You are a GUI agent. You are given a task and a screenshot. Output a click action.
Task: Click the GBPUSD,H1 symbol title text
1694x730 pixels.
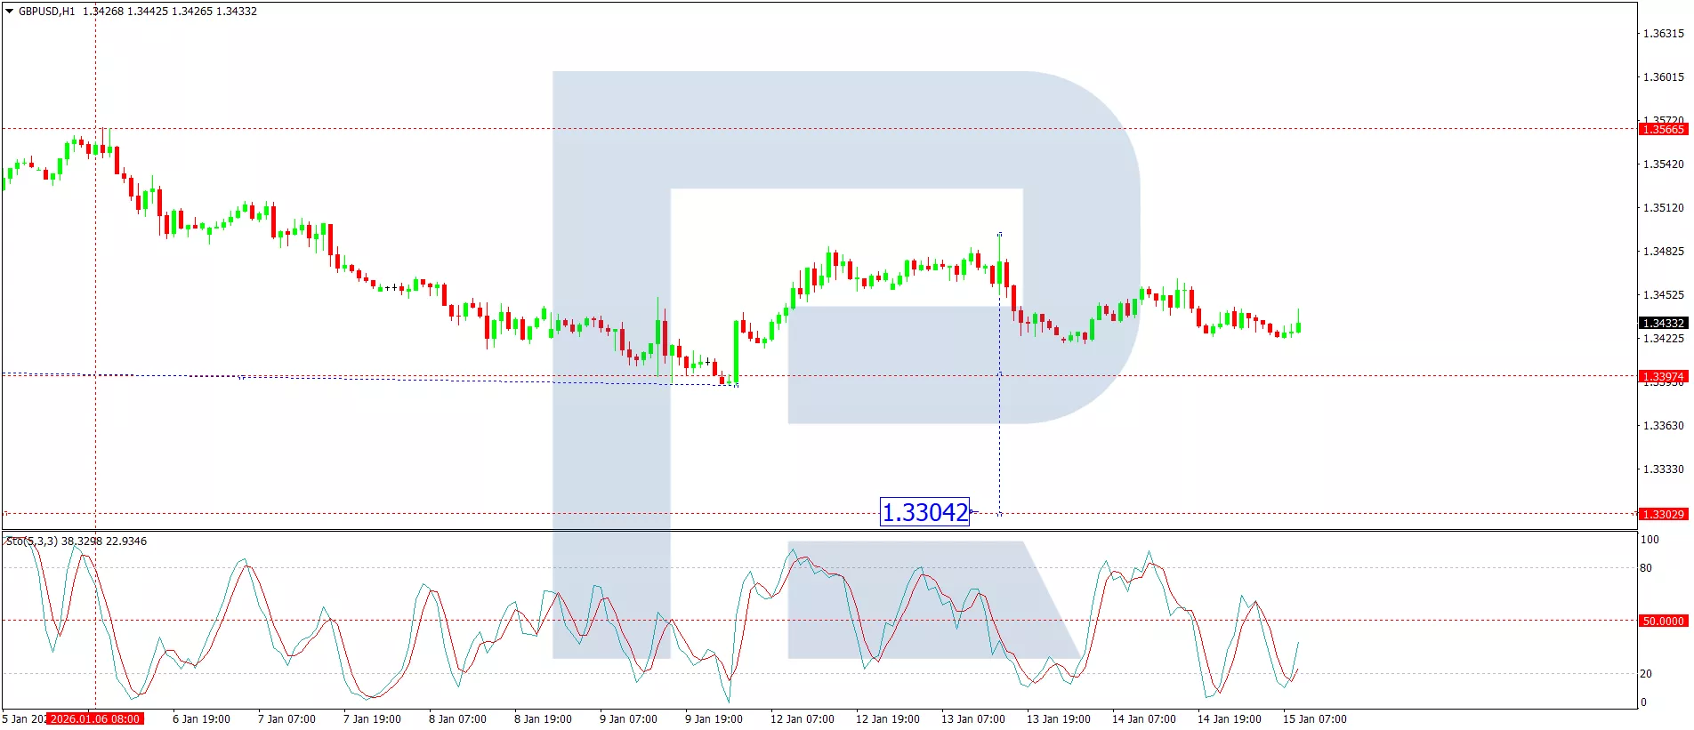[46, 12]
